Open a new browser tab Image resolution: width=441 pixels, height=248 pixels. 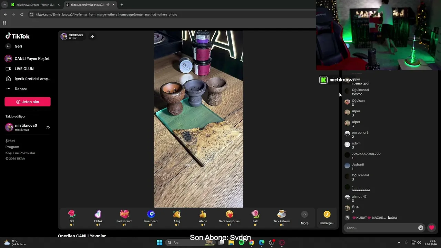tap(122, 5)
